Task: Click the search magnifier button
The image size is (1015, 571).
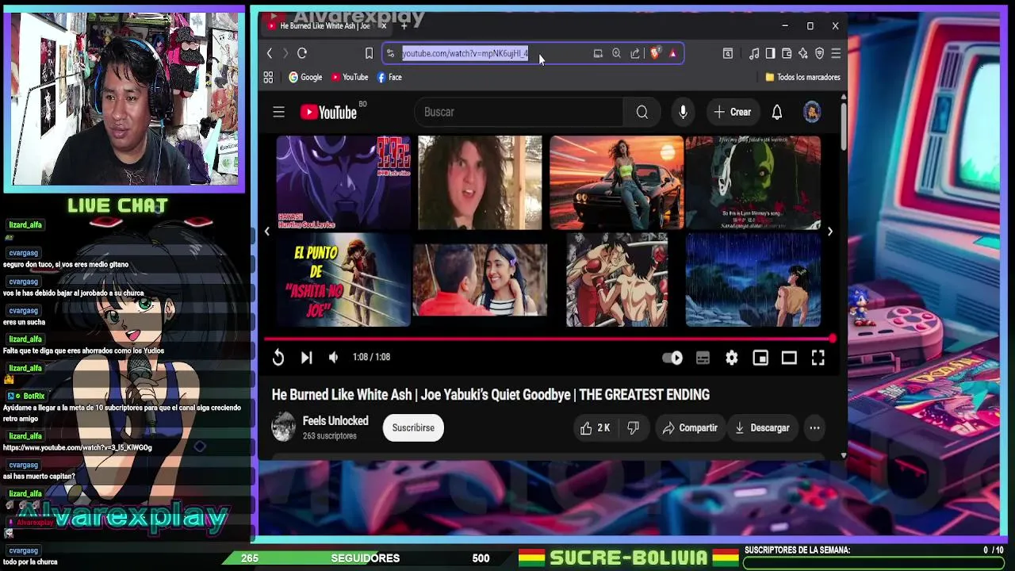Action: coord(642,112)
